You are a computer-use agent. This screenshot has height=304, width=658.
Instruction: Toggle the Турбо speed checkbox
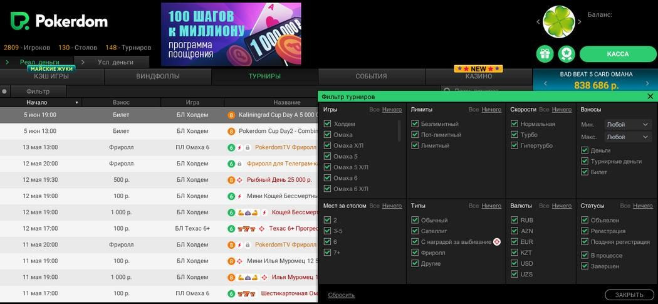pos(514,135)
